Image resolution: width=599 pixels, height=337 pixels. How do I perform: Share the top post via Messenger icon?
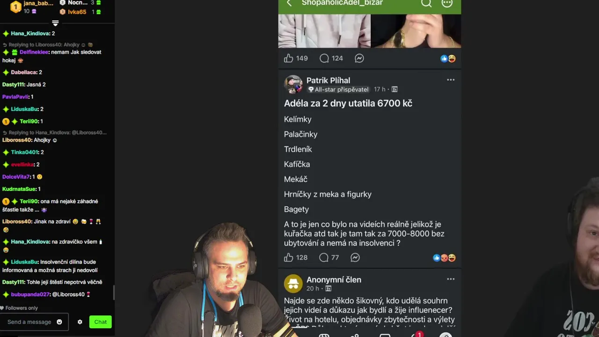coord(359,58)
